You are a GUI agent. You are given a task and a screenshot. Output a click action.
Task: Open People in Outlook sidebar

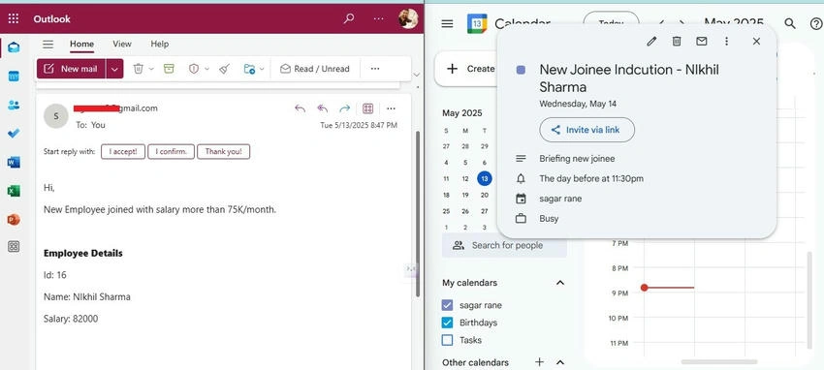[14, 105]
